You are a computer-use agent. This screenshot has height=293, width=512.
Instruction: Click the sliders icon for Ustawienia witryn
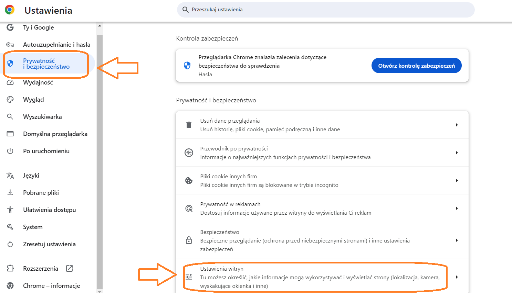point(189,277)
